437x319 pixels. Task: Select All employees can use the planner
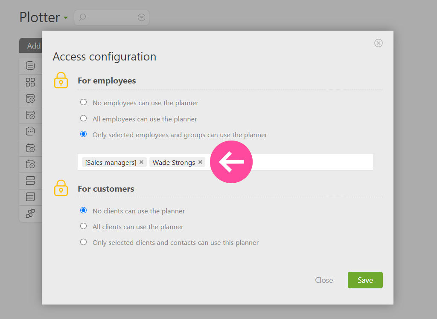click(83, 118)
